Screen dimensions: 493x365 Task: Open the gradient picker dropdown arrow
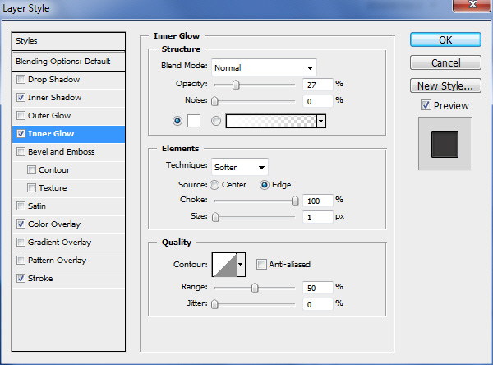321,121
